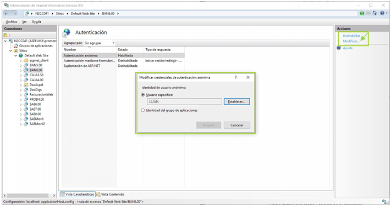This screenshot has height=206, width=391.
Task: Click the Ayuda help icon in Acciones panel
Action: click(339, 48)
